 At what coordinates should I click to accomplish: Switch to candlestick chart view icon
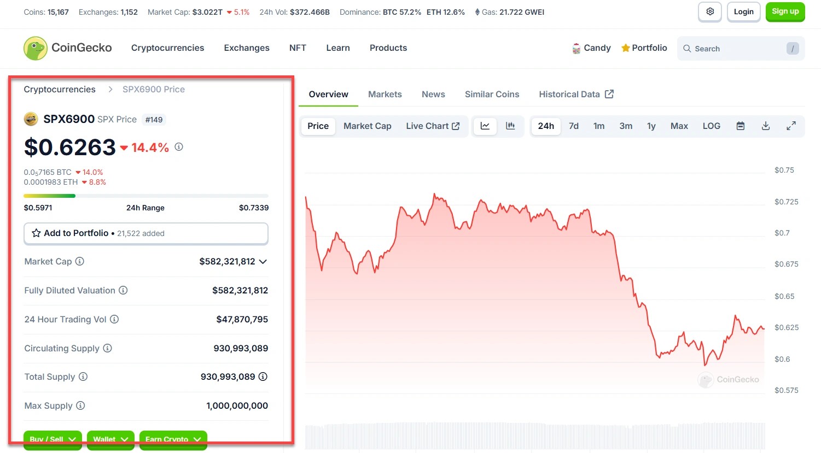pyautogui.click(x=510, y=126)
